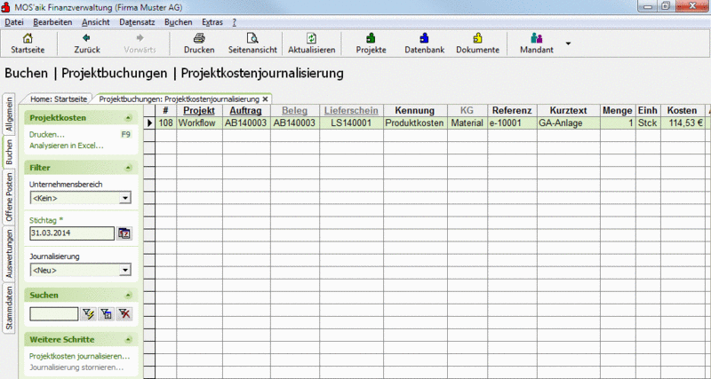Clear search filter with red X icon

click(124, 314)
